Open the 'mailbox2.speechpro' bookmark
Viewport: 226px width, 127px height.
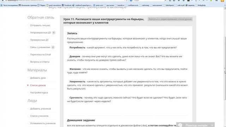pyautogui.click(x=82, y=5)
